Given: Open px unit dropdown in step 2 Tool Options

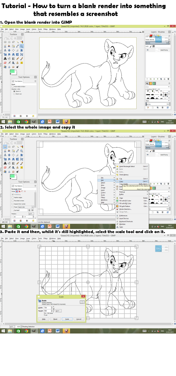Looking at the screenshot, I should click(31, 214).
